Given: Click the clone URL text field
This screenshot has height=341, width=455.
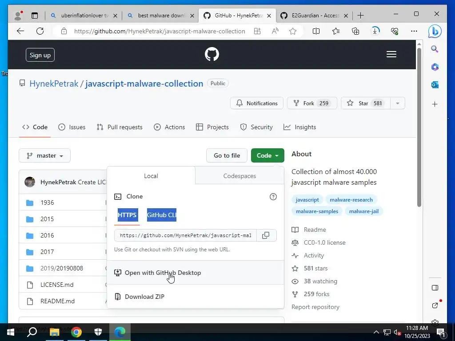Looking at the screenshot, I should pos(185,235).
